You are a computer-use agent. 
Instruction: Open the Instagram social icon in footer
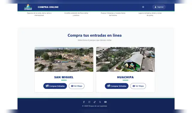89,102
